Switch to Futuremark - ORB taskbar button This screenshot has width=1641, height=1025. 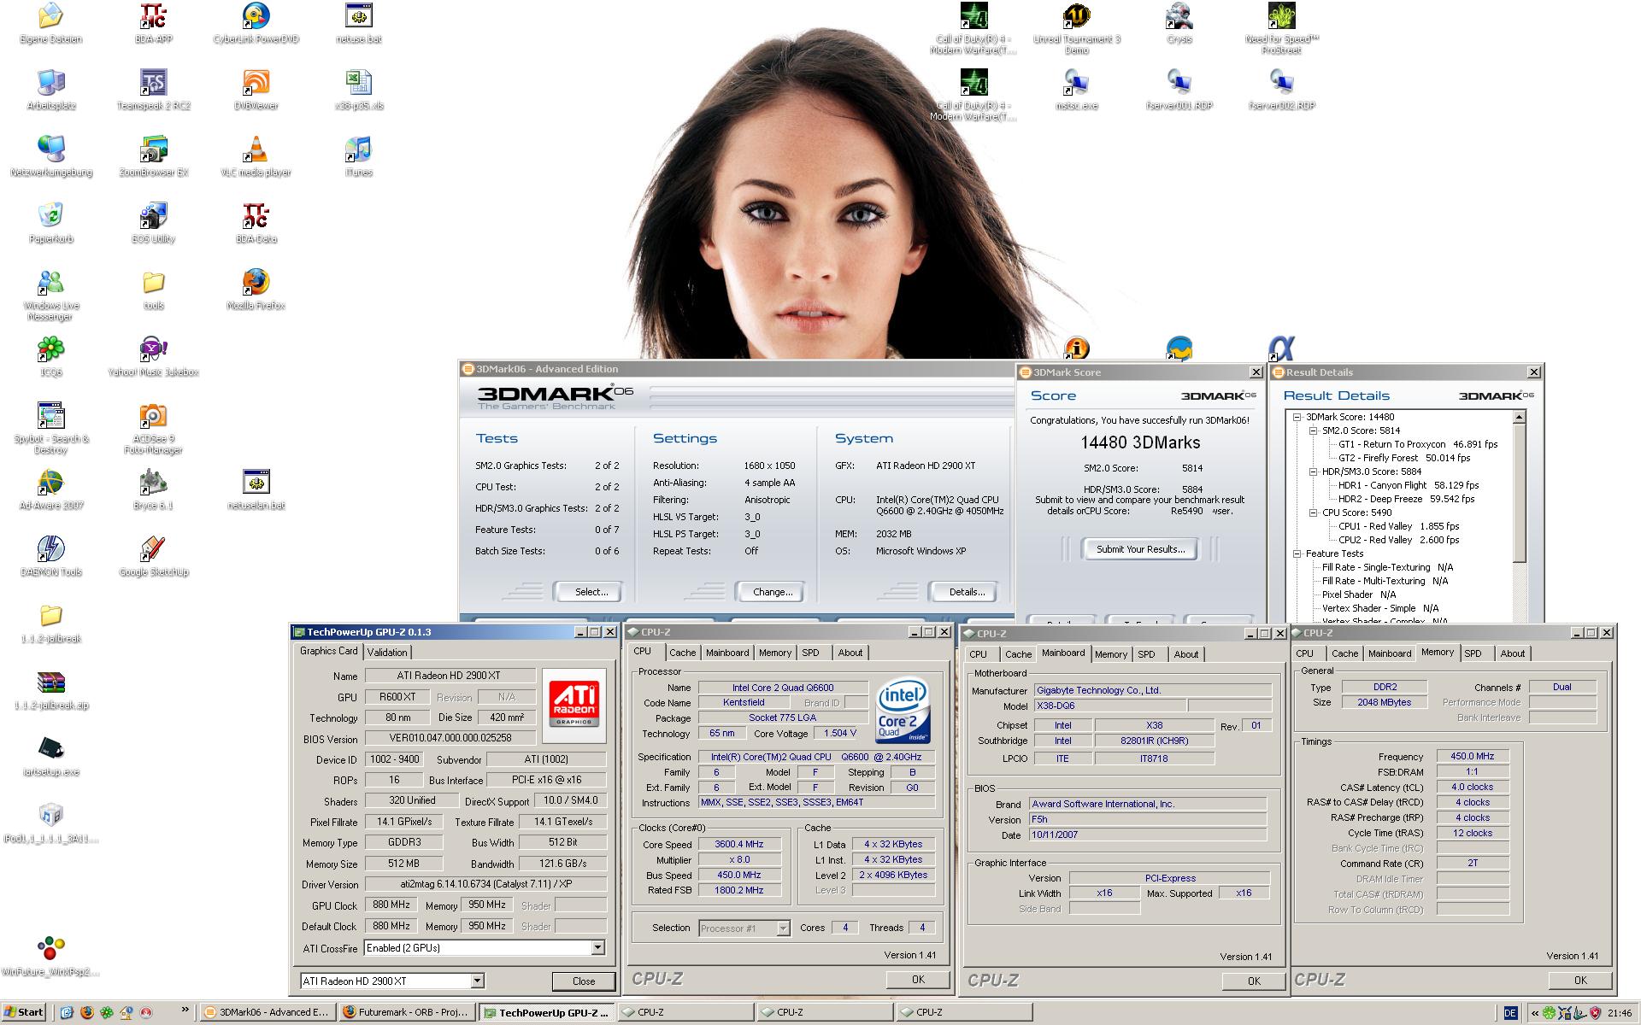point(407,1012)
